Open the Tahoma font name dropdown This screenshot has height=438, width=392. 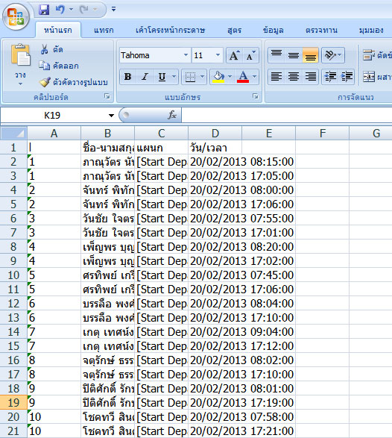coord(186,55)
